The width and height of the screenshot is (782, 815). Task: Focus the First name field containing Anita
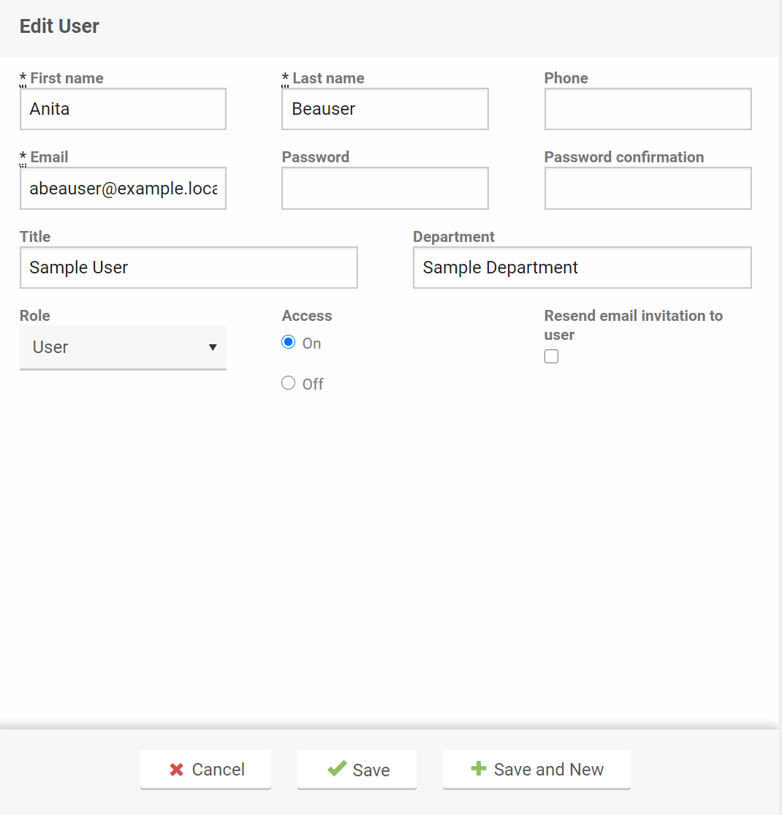pyautogui.click(x=123, y=109)
